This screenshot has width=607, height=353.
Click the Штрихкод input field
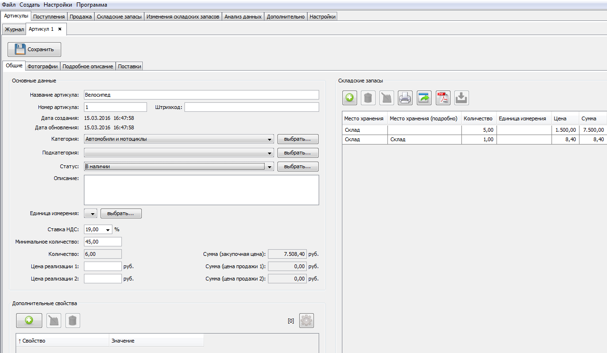click(x=252, y=107)
